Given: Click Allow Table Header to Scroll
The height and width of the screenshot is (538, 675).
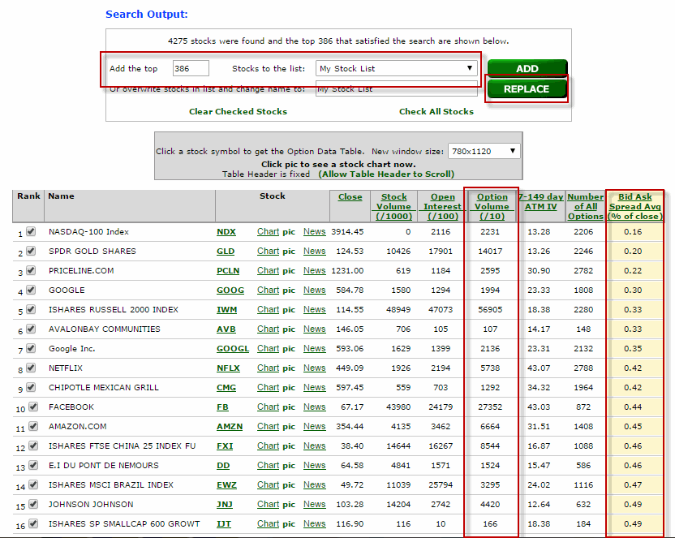Looking at the screenshot, I should point(386,174).
